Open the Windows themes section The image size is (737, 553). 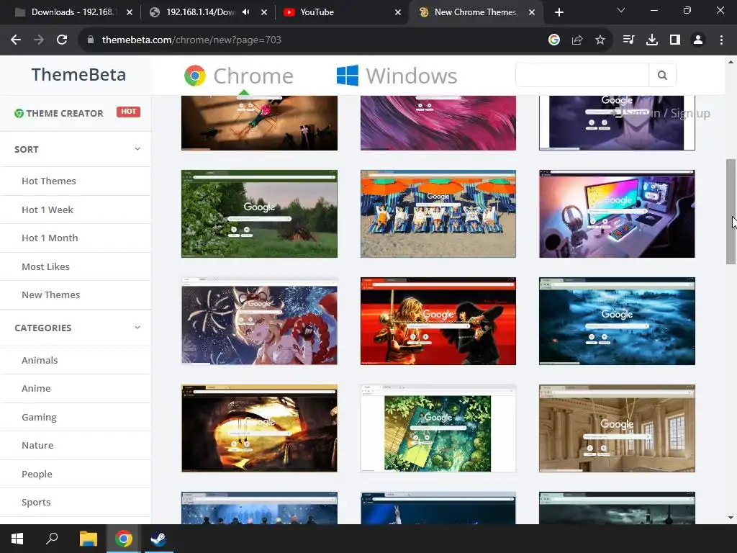click(x=397, y=76)
